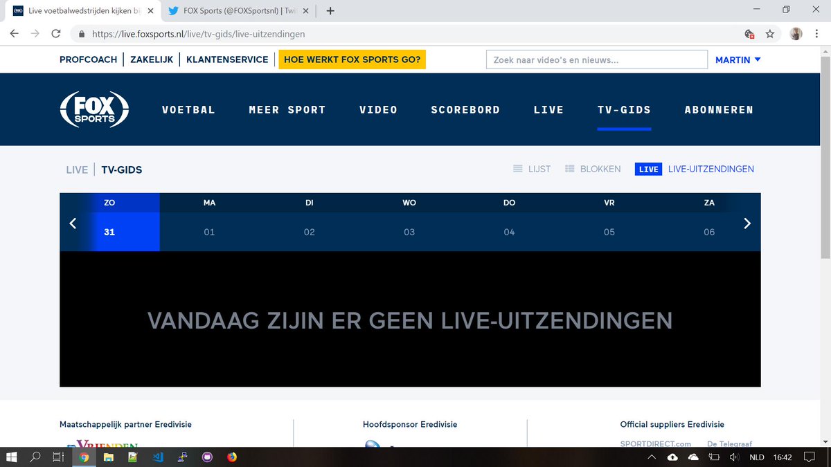Open Chrome from the taskbar

(x=84, y=457)
